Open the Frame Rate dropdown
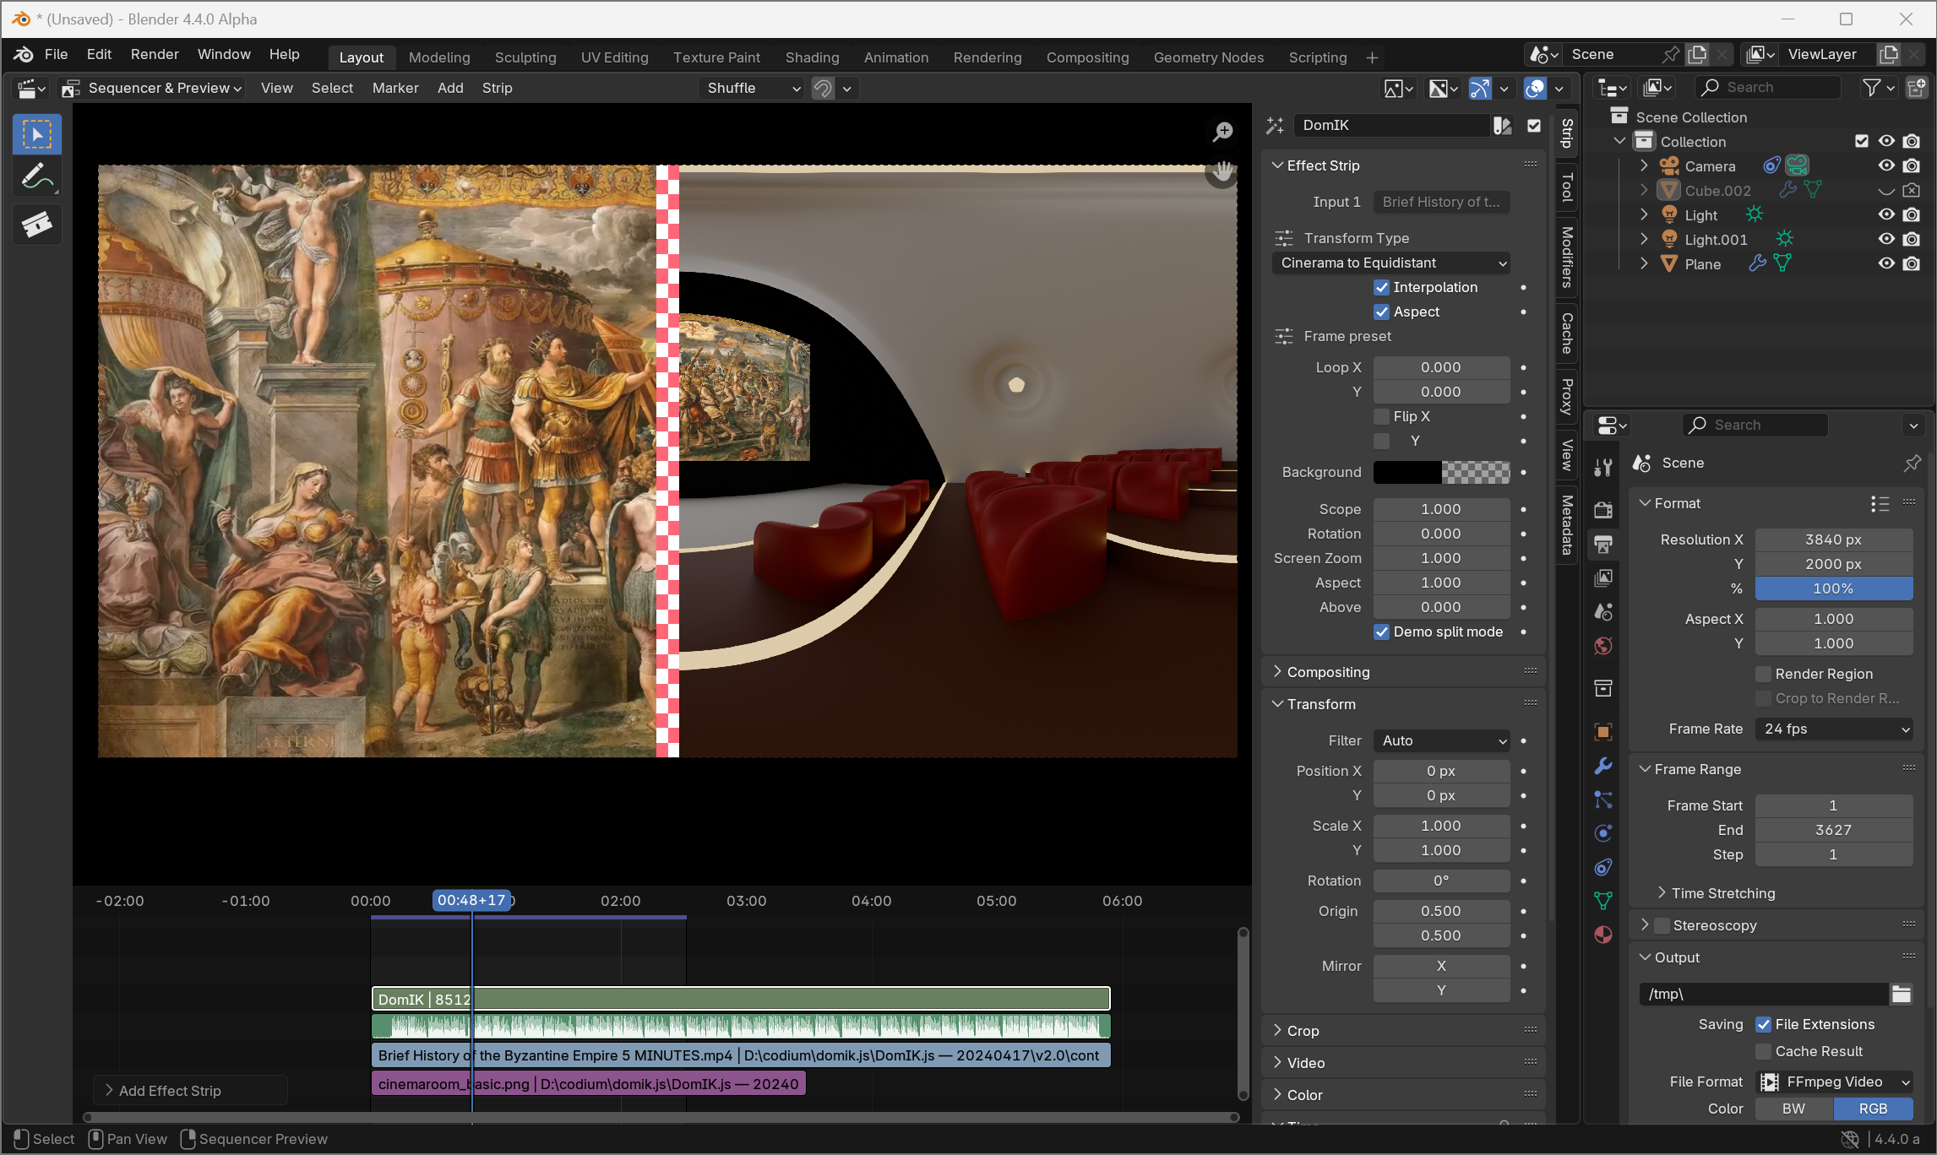The image size is (1937, 1155). point(1834,729)
